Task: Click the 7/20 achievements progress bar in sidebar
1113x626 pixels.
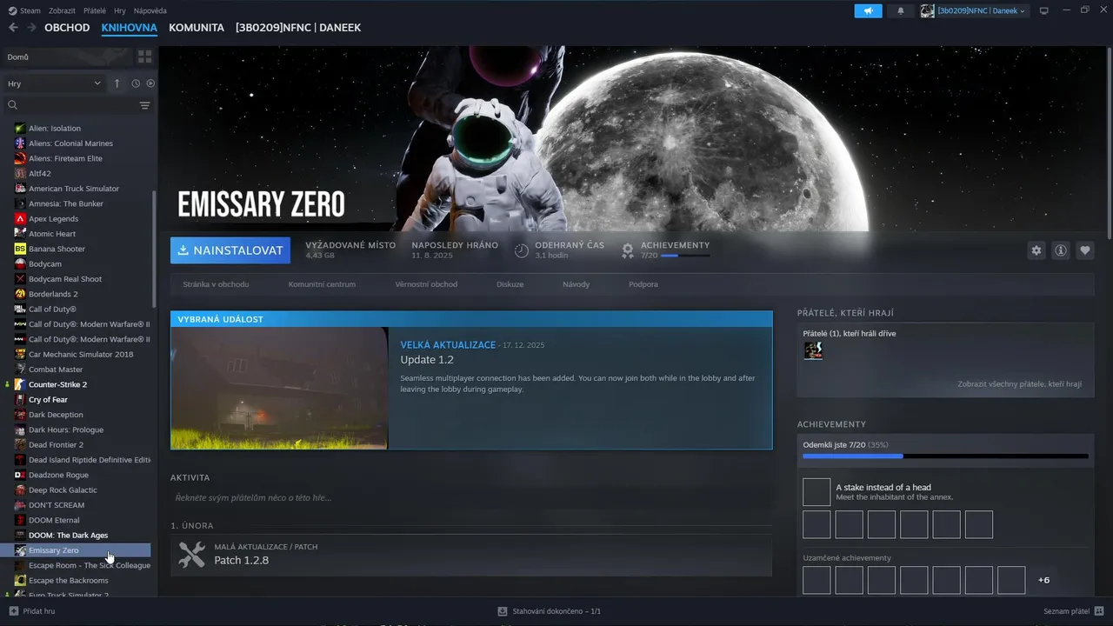Action: [945, 456]
